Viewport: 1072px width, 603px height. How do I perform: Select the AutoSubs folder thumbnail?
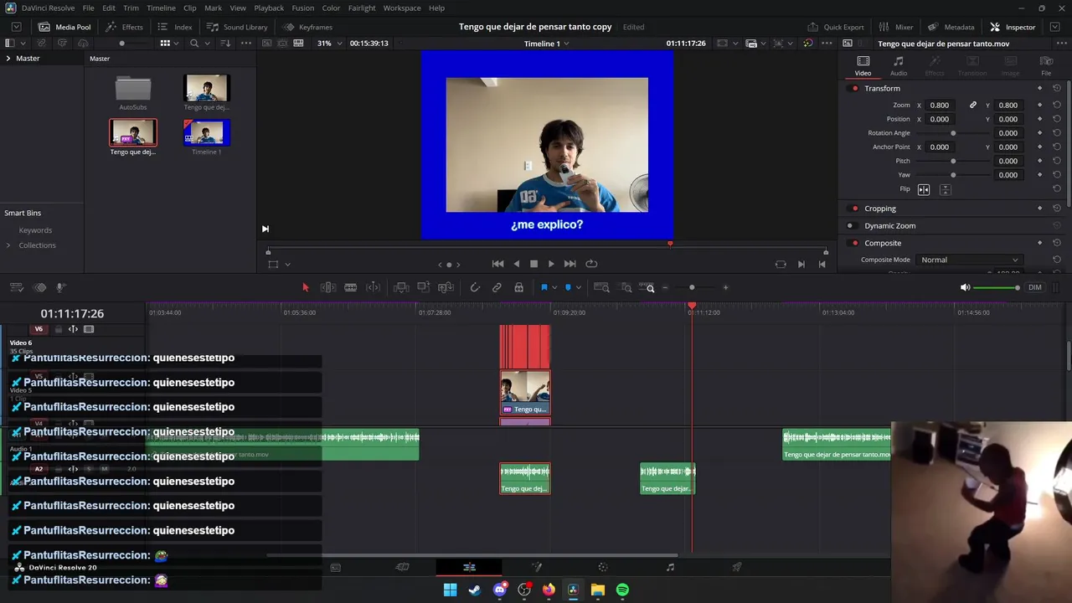click(x=132, y=90)
